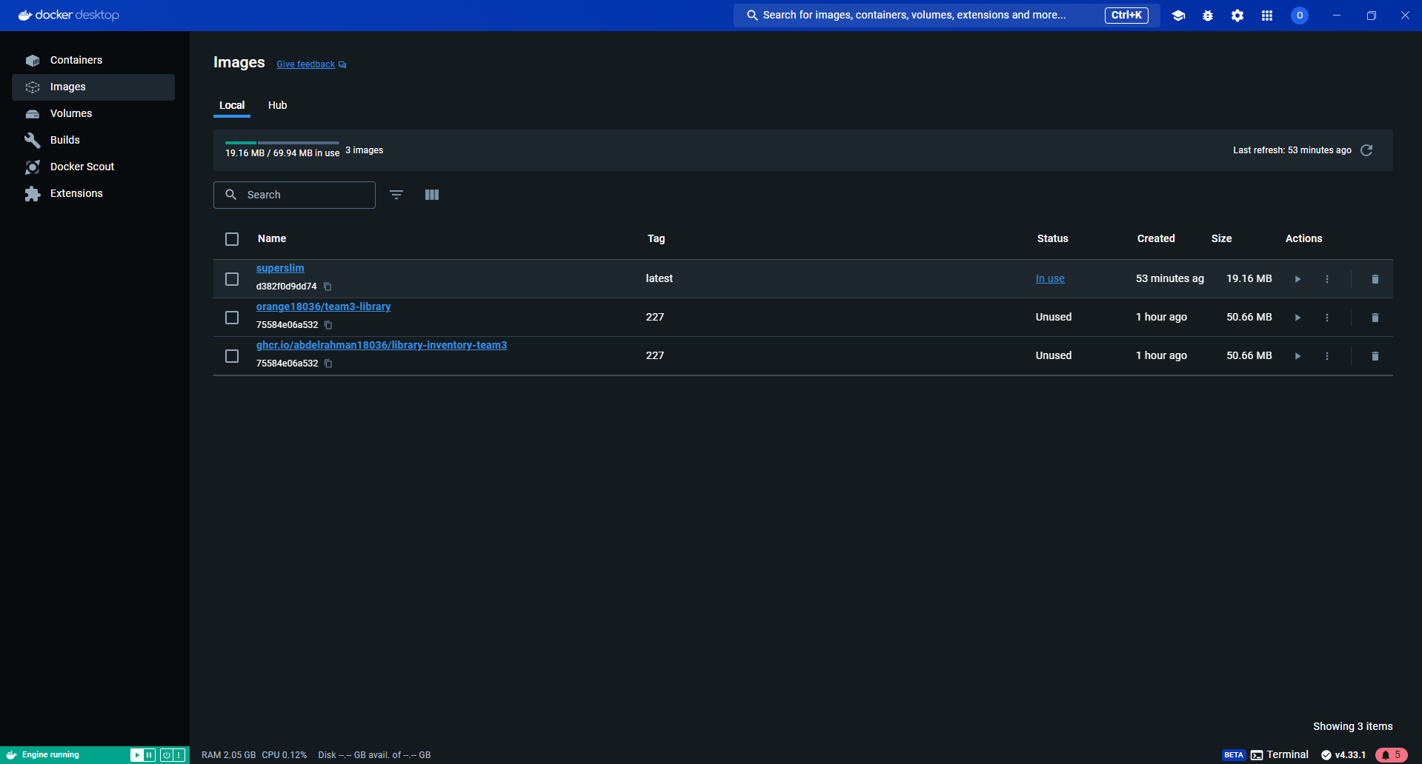This screenshot has width=1422, height=764.
Task: Delete the orange18036/team3-library image
Action: pyautogui.click(x=1375, y=318)
